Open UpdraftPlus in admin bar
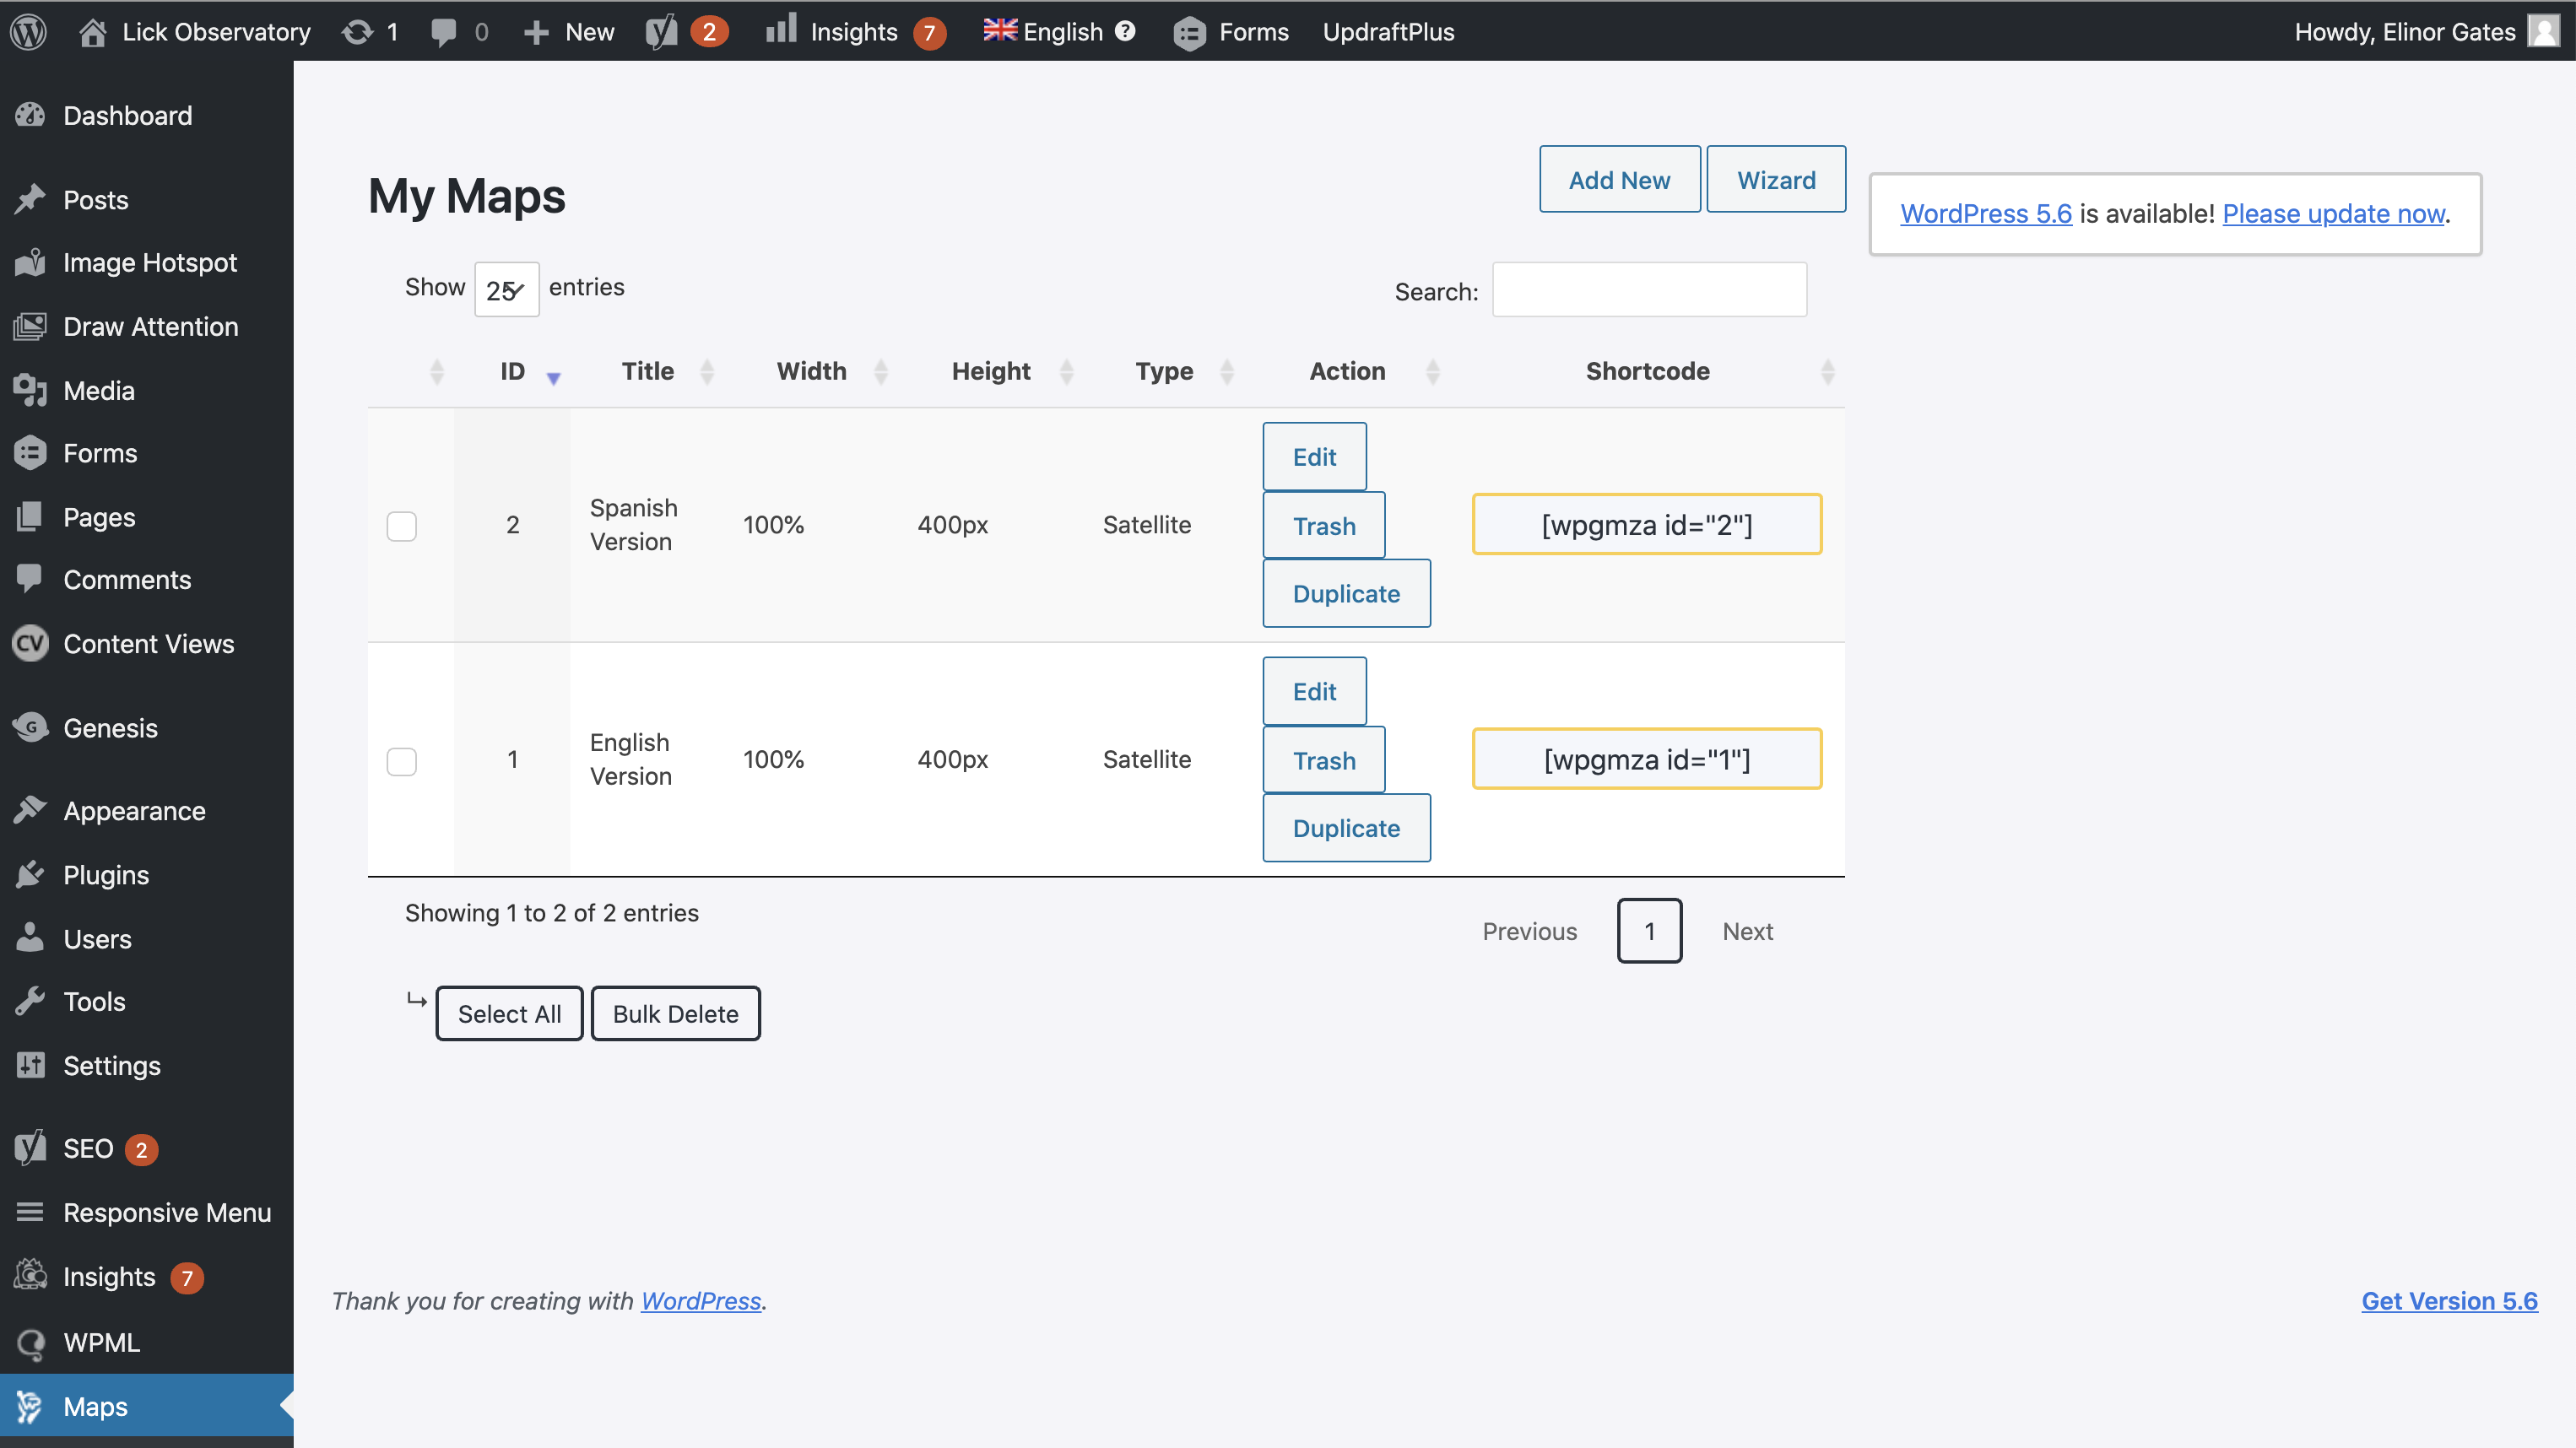Image resolution: width=2576 pixels, height=1448 pixels. pos(1388,32)
